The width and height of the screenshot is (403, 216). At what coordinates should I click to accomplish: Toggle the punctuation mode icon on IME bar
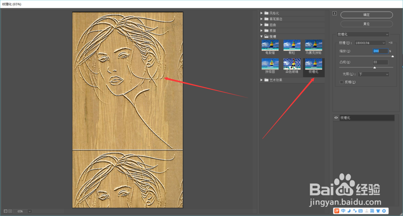355,211
